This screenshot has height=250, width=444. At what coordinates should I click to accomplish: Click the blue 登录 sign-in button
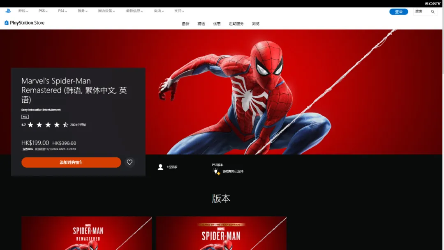pos(399,12)
